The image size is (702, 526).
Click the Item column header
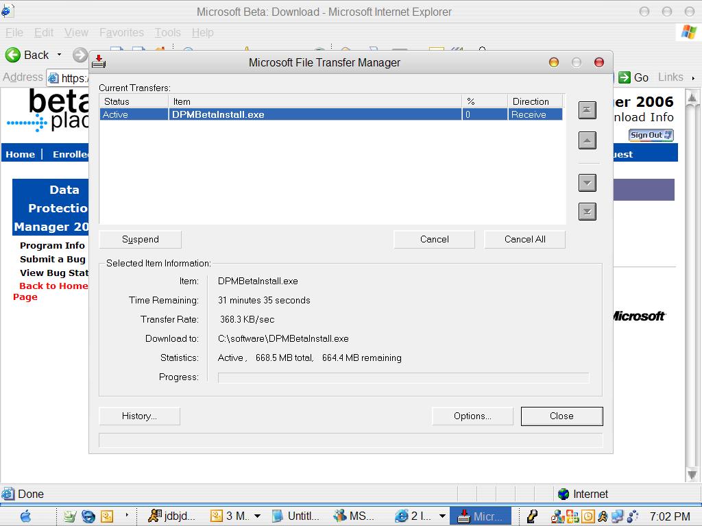[x=315, y=101]
